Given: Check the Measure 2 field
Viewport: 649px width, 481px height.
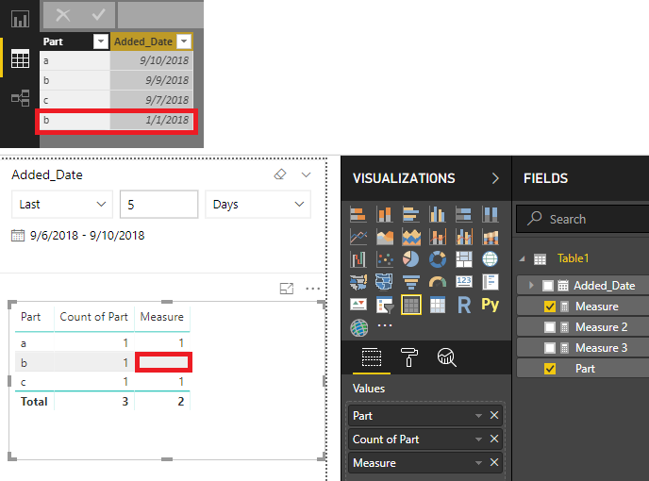Looking at the screenshot, I should 550,327.
